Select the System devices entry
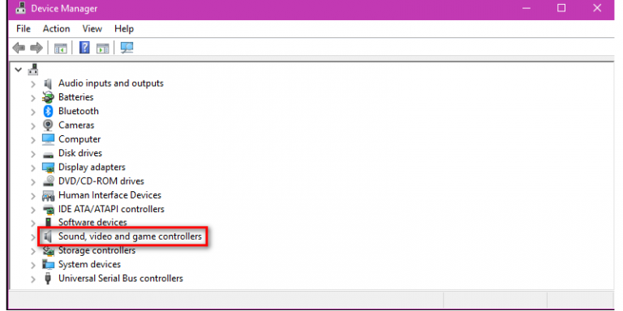This screenshot has height=311, width=623. pyautogui.click(x=89, y=264)
